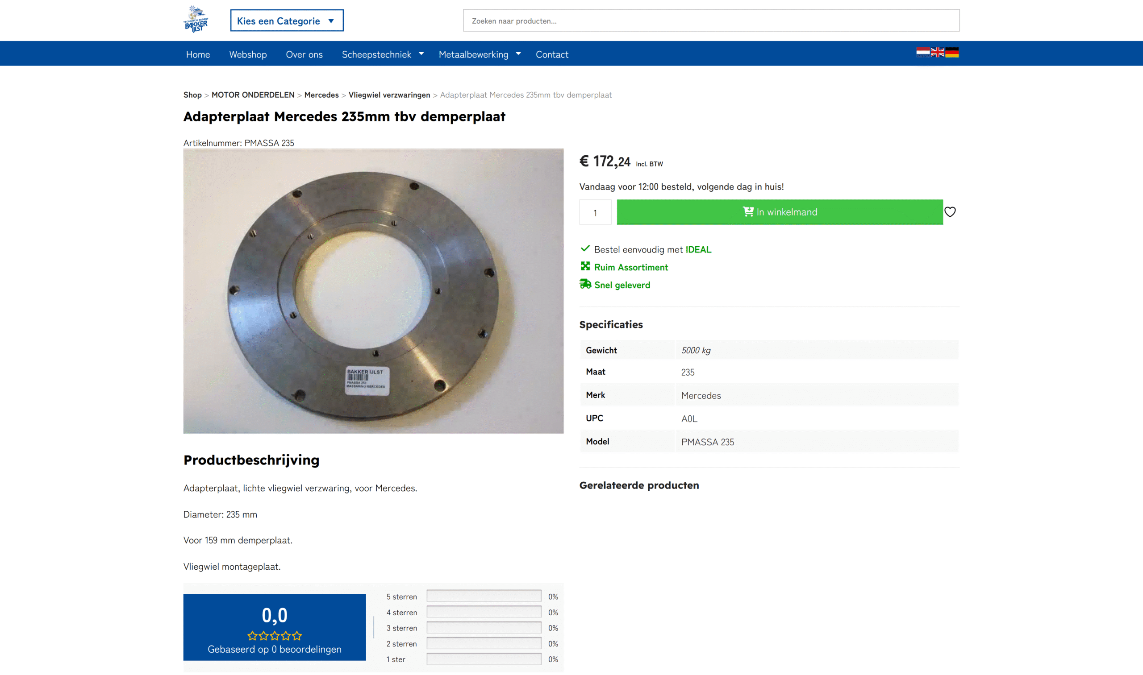Click the Model value PMASSA 235
The width and height of the screenshot is (1143, 675).
pyautogui.click(x=707, y=442)
